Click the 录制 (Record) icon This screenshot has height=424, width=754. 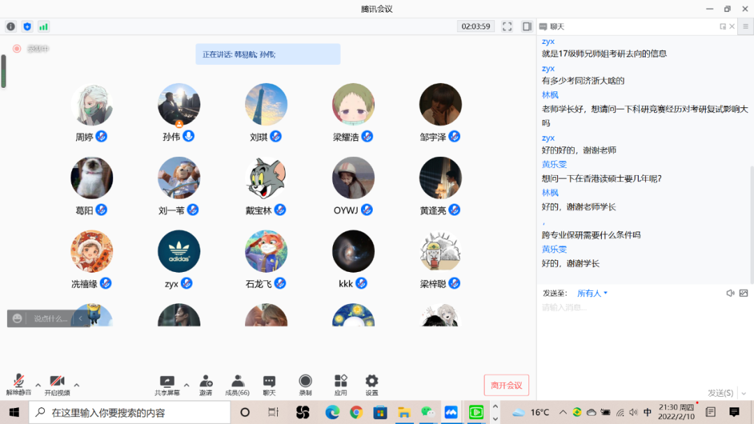tap(305, 381)
